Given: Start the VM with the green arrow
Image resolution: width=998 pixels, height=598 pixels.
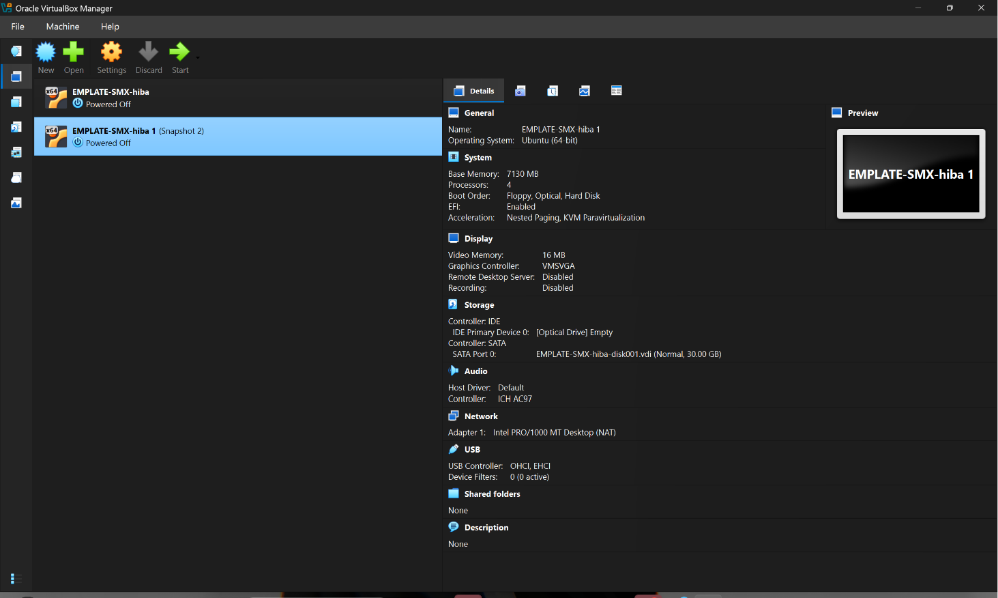Looking at the screenshot, I should point(179,52).
